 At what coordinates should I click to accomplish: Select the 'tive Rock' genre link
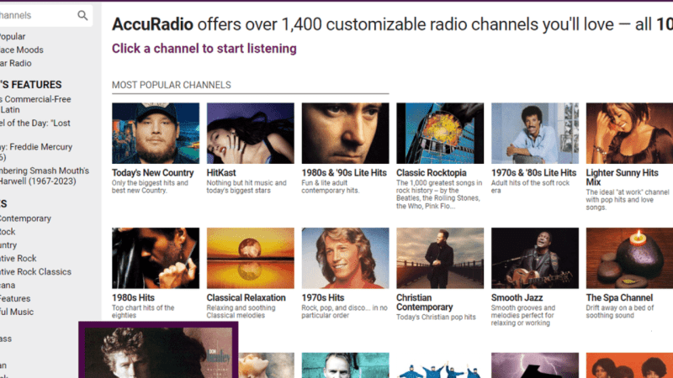click(x=19, y=258)
